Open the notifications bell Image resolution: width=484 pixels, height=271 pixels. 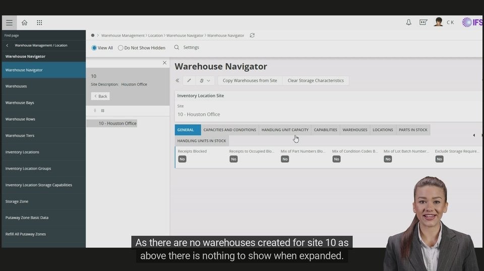(x=408, y=23)
